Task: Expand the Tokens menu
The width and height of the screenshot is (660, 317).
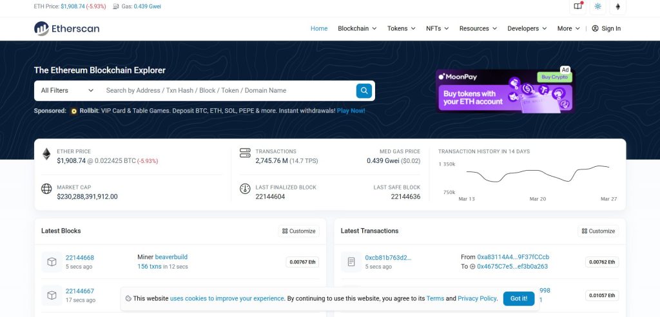Action: click(x=401, y=28)
